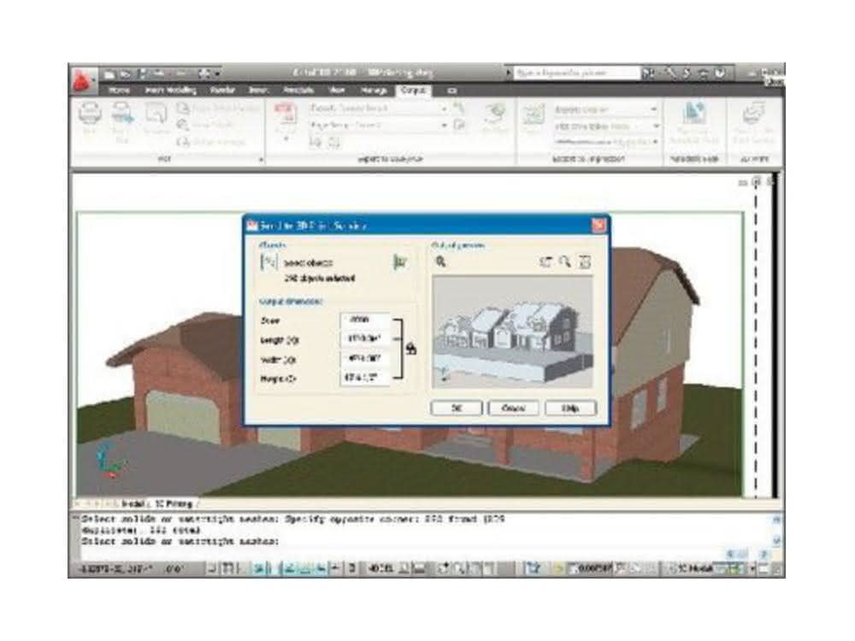Click inside the Length (X) field
Image resolution: width=855 pixels, height=641 pixels.
click(x=365, y=339)
